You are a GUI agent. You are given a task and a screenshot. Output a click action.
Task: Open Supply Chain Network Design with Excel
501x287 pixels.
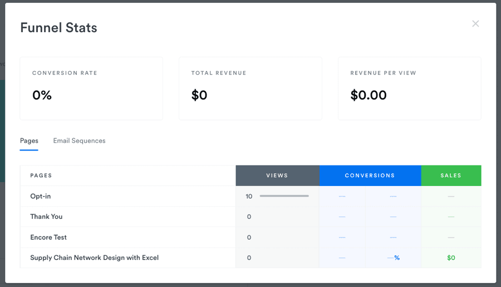[x=94, y=258]
